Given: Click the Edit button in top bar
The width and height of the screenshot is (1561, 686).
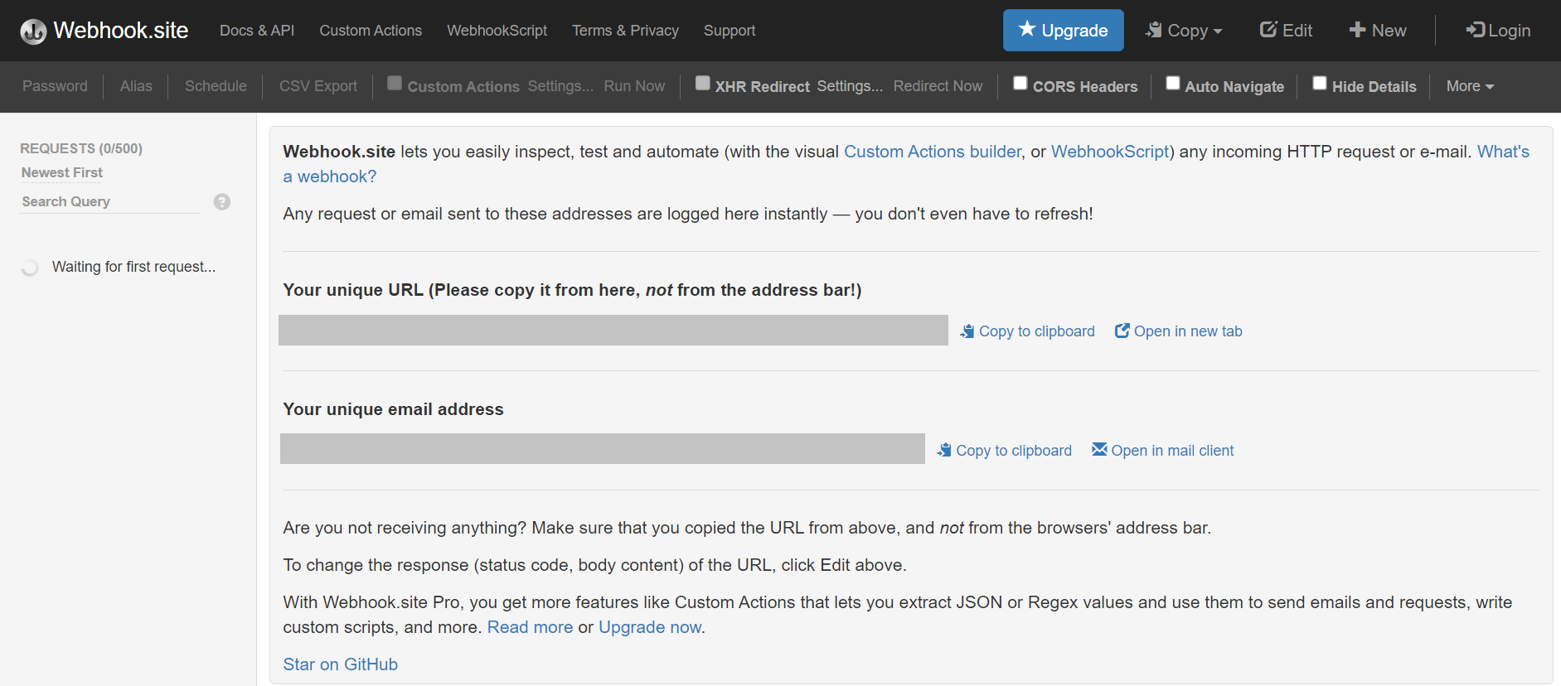Looking at the screenshot, I should [x=1286, y=31].
